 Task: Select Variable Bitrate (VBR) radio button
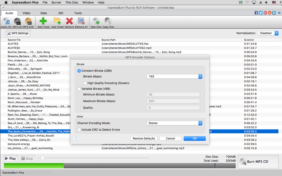click(x=79, y=89)
